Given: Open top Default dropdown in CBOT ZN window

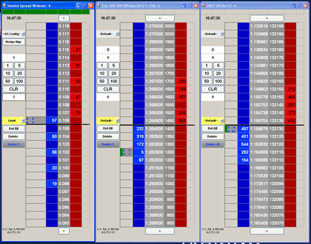Looking at the screenshot, I should (x=213, y=33).
